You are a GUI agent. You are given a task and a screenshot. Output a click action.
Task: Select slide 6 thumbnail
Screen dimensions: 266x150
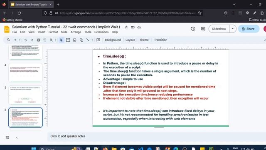(x=25, y=117)
